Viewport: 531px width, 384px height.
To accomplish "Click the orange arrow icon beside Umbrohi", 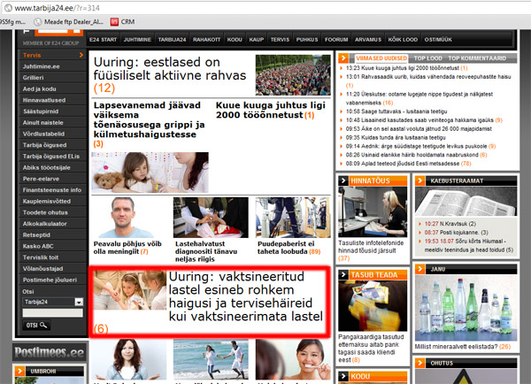I will pyautogui.click(x=21, y=372).
